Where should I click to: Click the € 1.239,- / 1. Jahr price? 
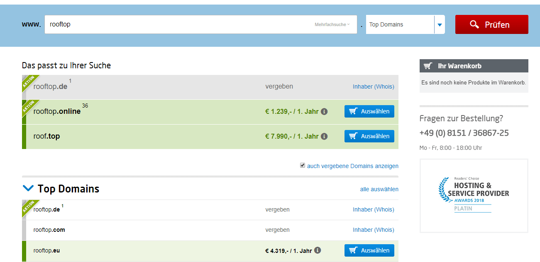292,112
